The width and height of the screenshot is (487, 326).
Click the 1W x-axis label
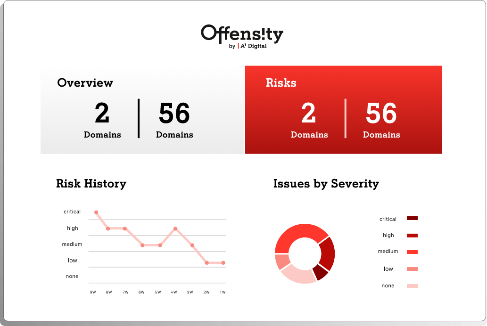(x=223, y=292)
